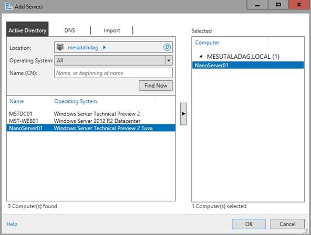Viewport: 311px width, 235px height.
Task: Move selected server with the right arrow button
Action: tap(183, 114)
